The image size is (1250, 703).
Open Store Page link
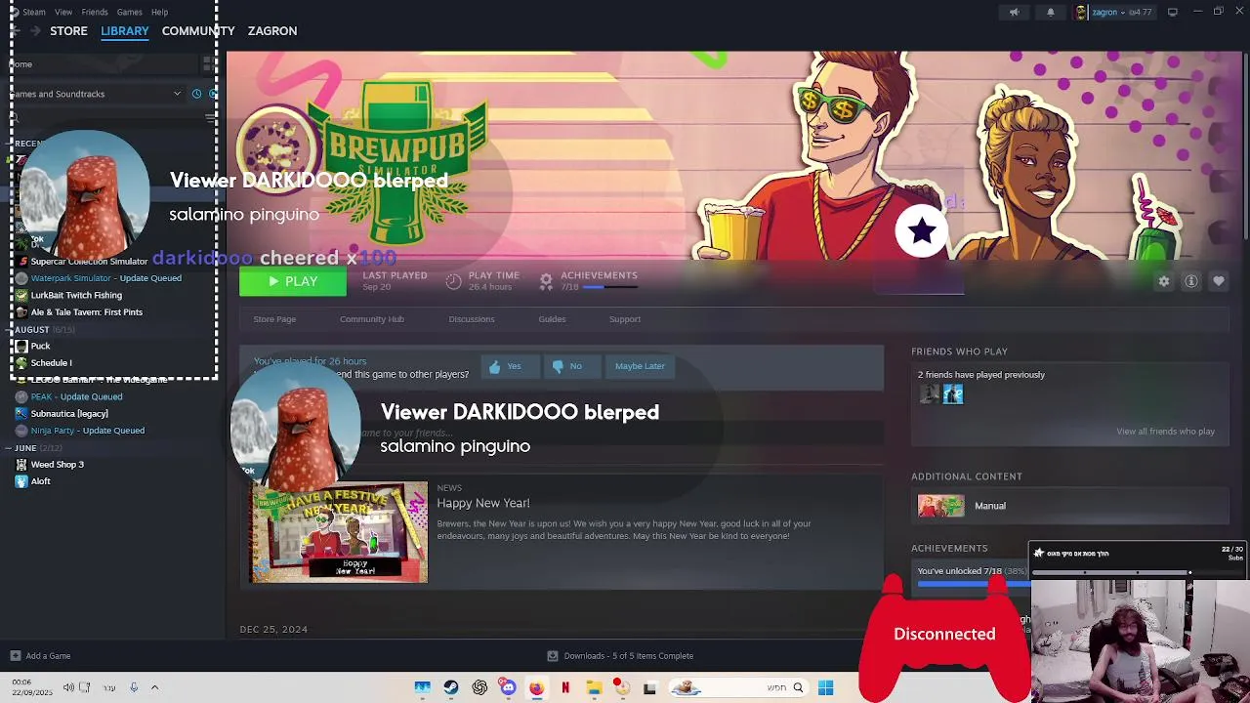(274, 319)
